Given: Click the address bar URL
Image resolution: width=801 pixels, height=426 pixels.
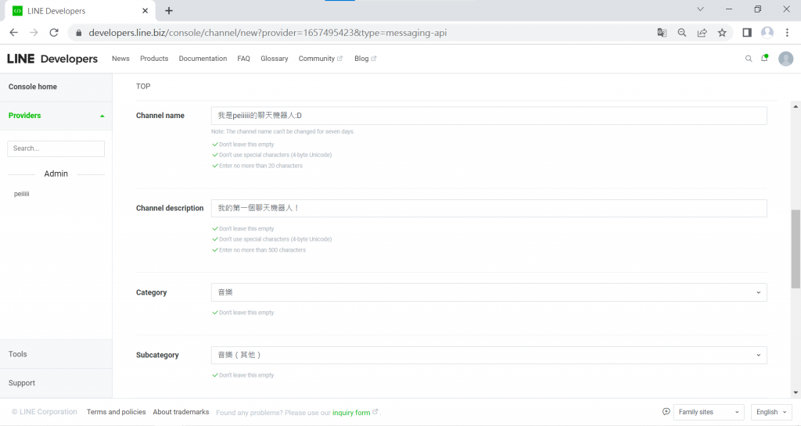Looking at the screenshot, I should tap(268, 33).
